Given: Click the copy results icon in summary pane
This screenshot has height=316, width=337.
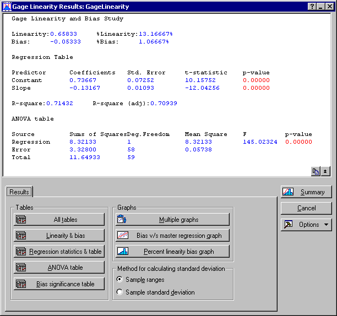Looking at the screenshot, I should pos(316,171).
